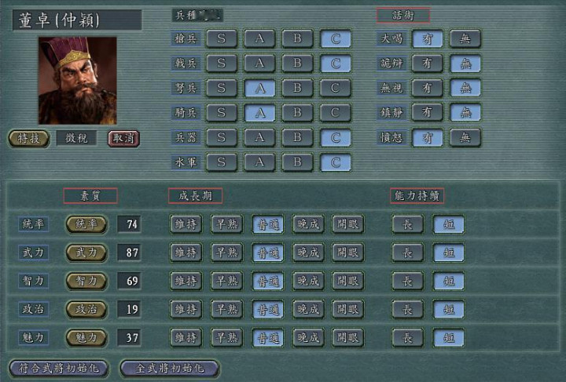Enable 詭辯 with the 有 button
Screen dimensions: 566x382
[x=428, y=64]
